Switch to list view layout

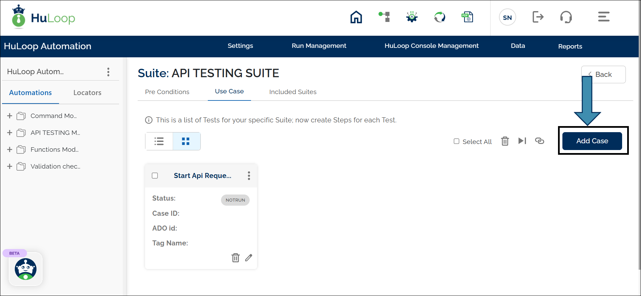click(159, 141)
